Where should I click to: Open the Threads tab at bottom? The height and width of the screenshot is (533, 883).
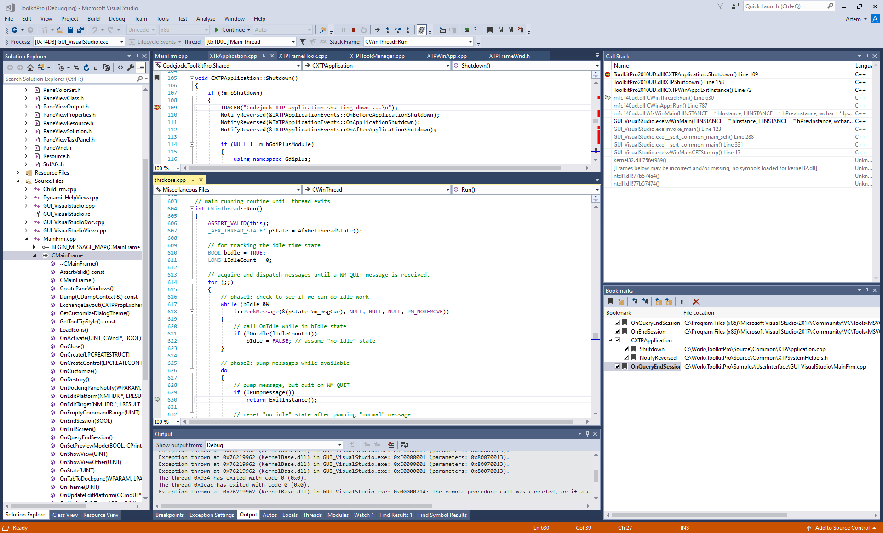point(312,515)
